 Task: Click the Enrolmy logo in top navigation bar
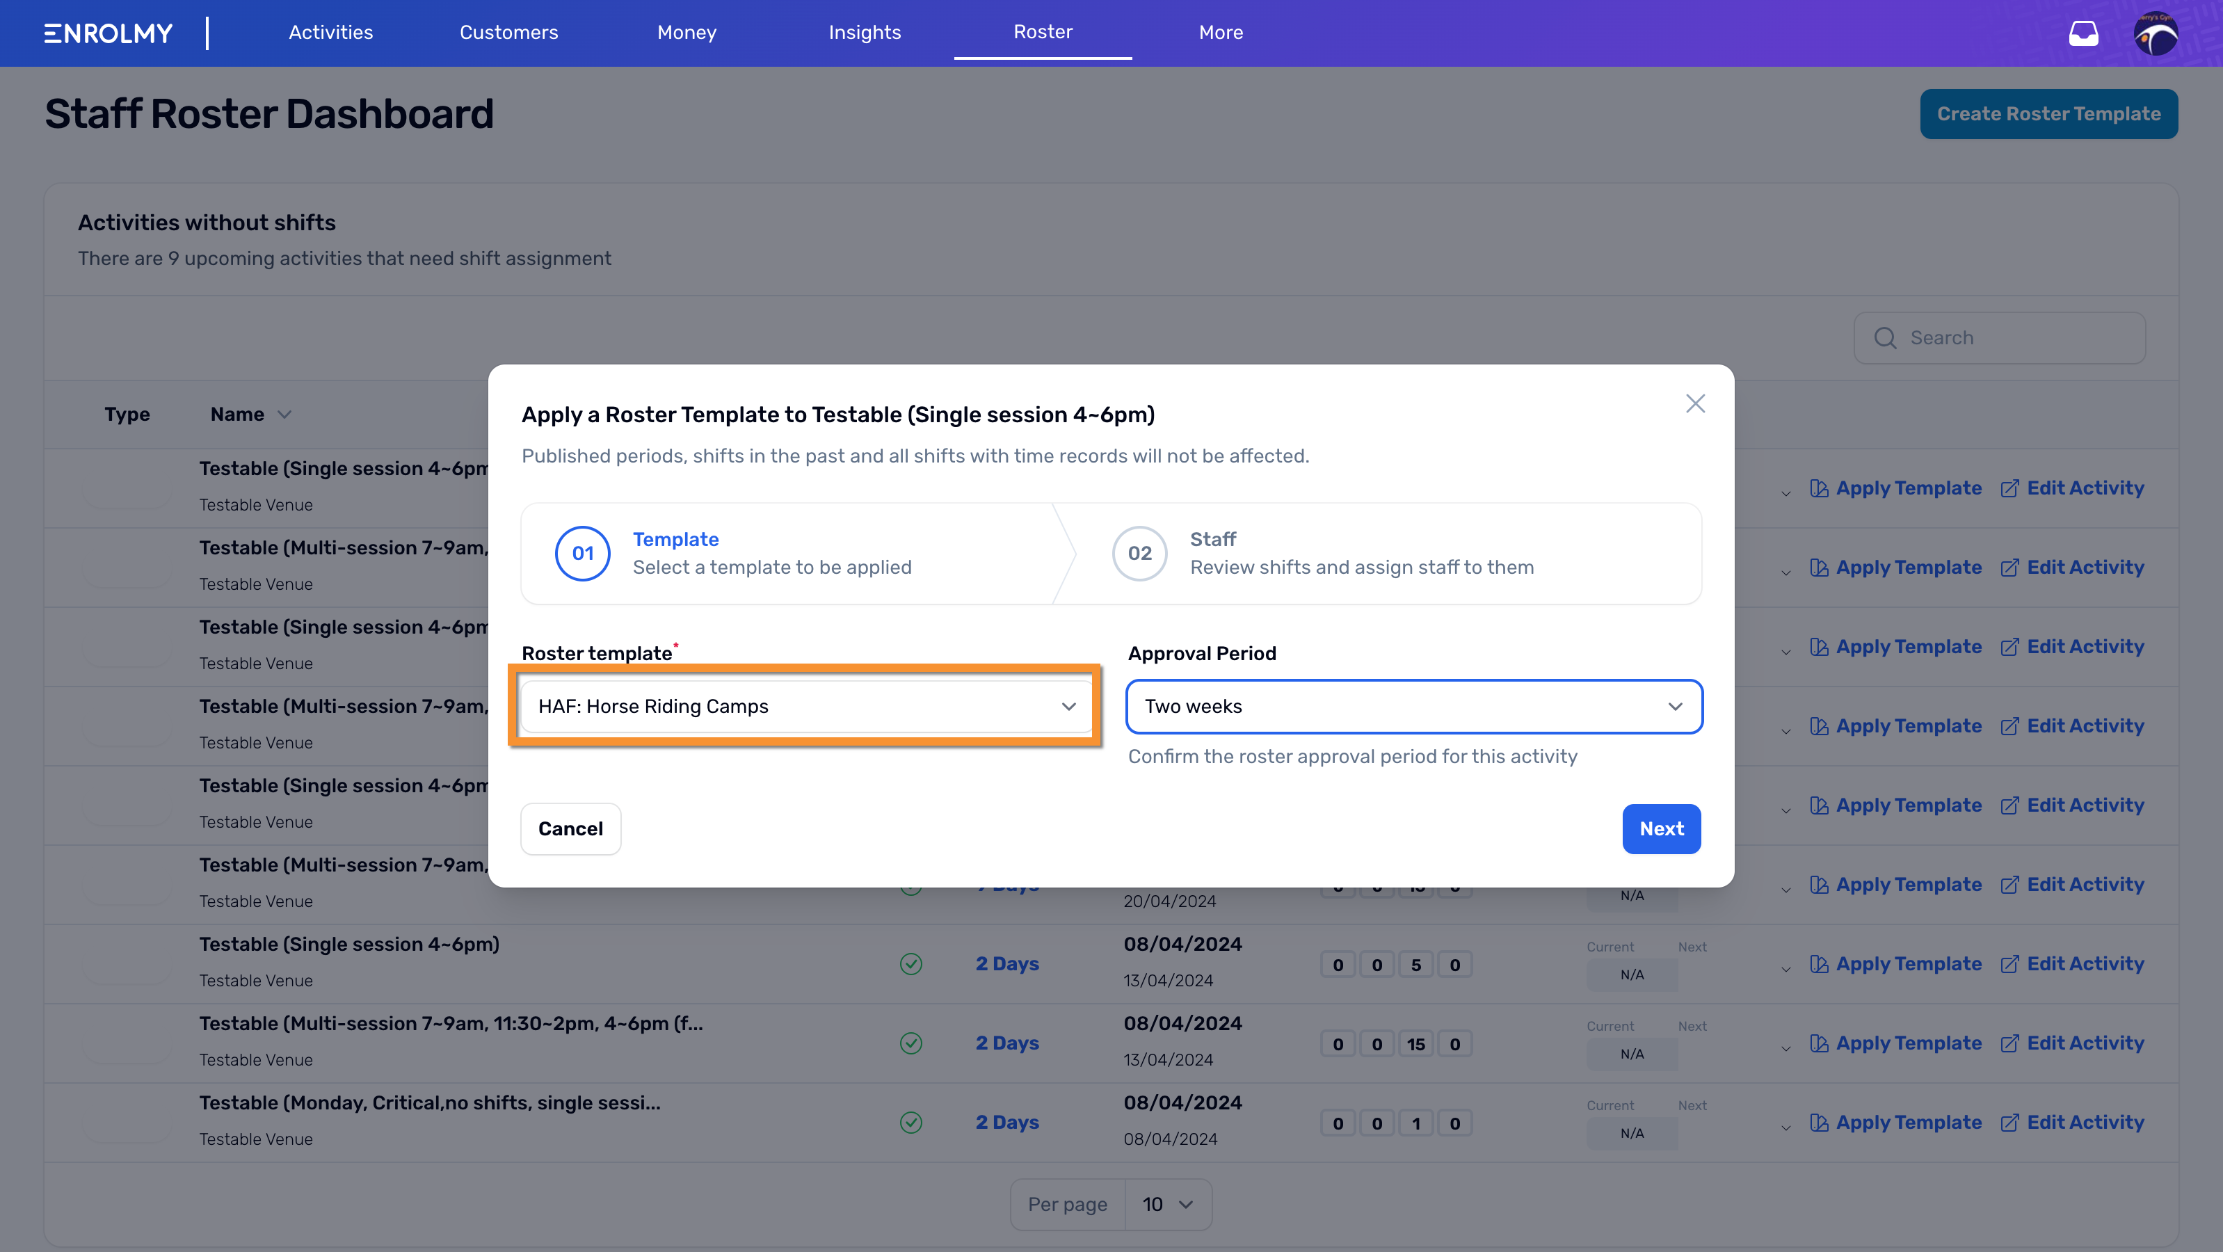[109, 32]
